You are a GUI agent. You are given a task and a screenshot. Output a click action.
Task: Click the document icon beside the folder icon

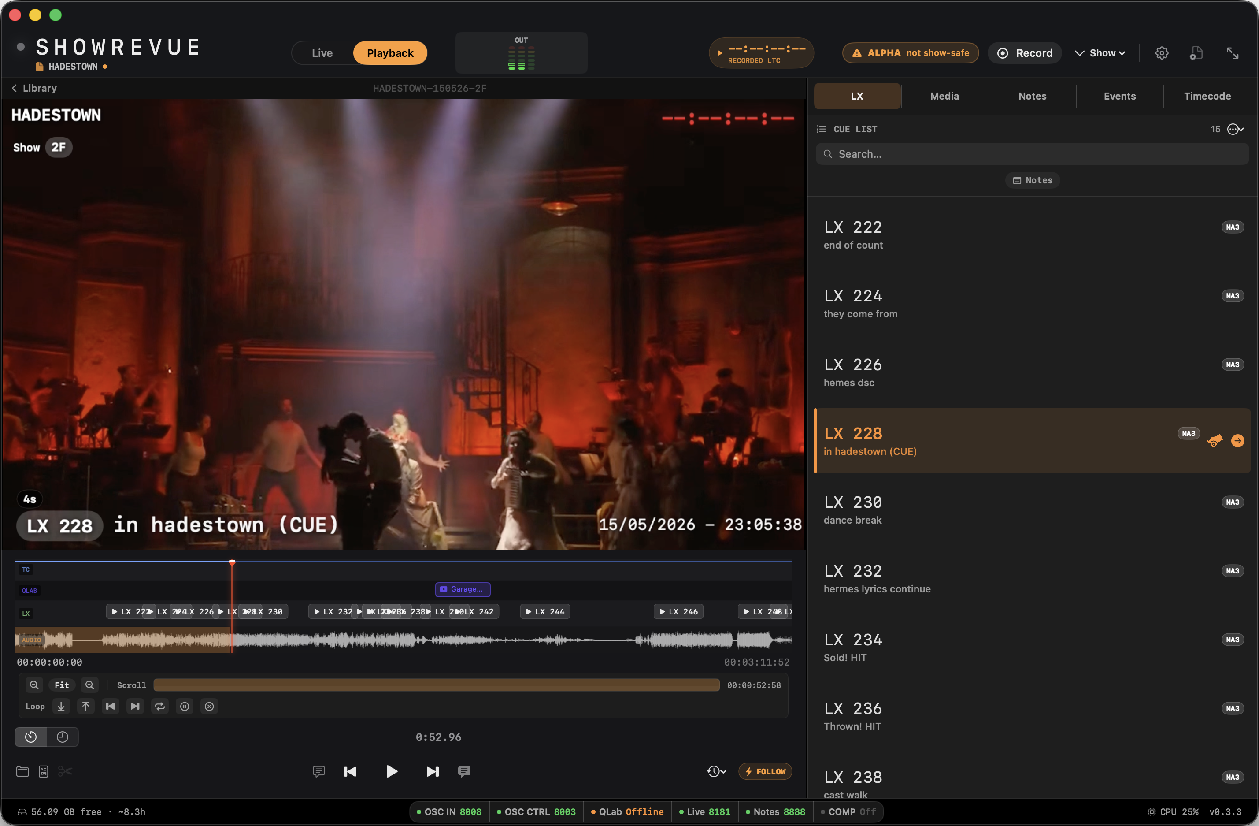coord(43,771)
